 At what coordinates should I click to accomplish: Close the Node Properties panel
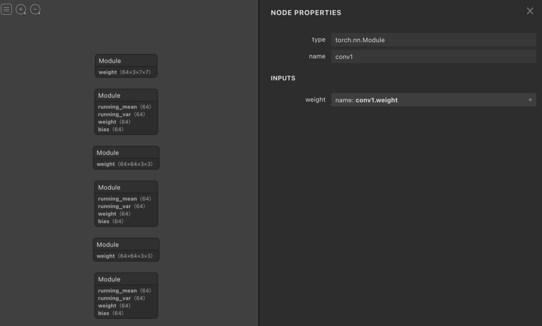(x=529, y=11)
